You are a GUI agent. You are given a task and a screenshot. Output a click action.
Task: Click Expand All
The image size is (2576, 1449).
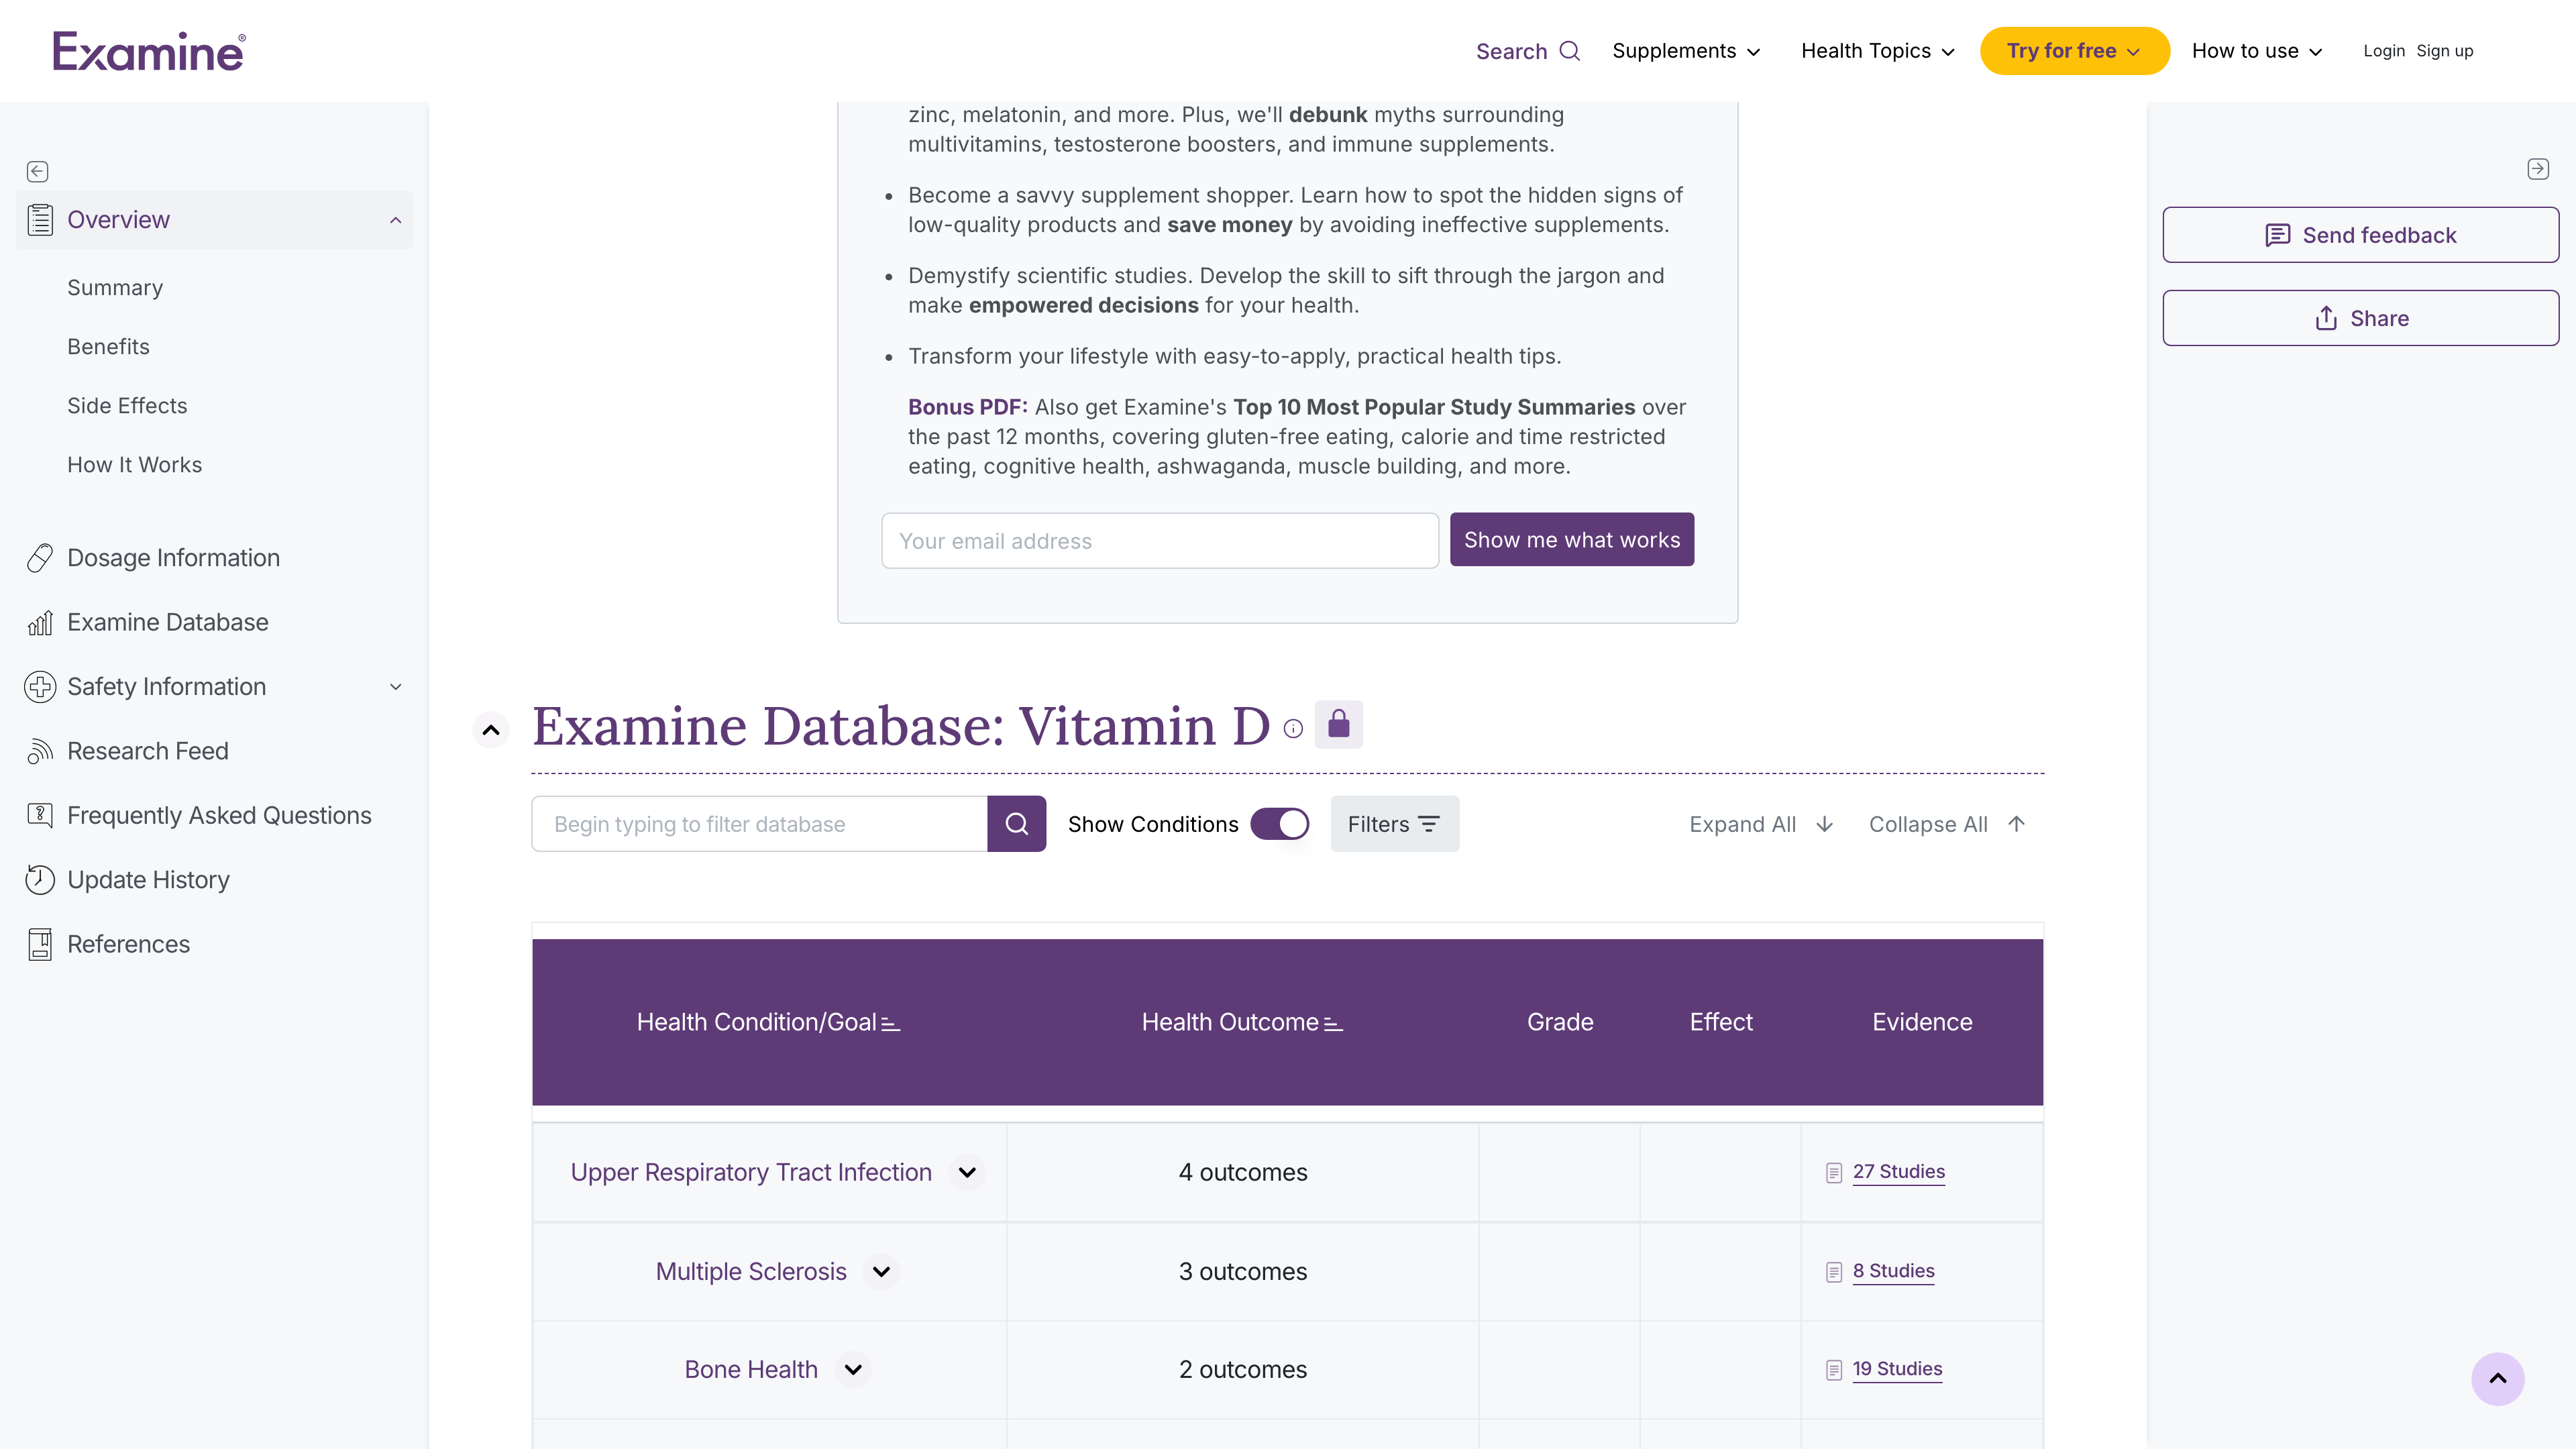(x=1761, y=824)
